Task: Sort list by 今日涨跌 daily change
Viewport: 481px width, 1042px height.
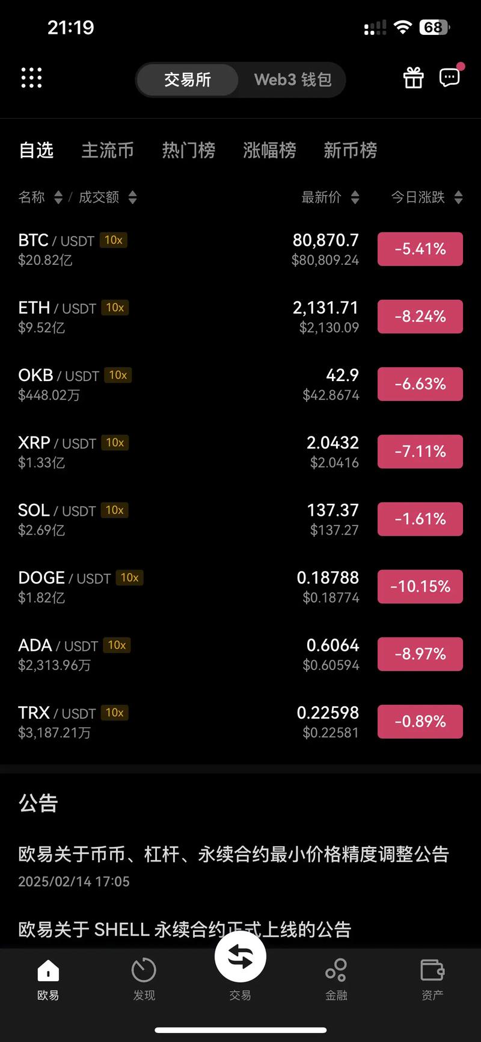Action: click(426, 197)
